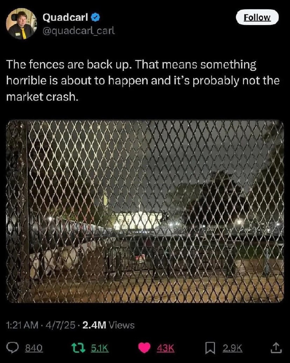Viewport: 290px width, 363px height.
Task: Open Quadcarl's profile picture
Action: [x=21, y=24]
